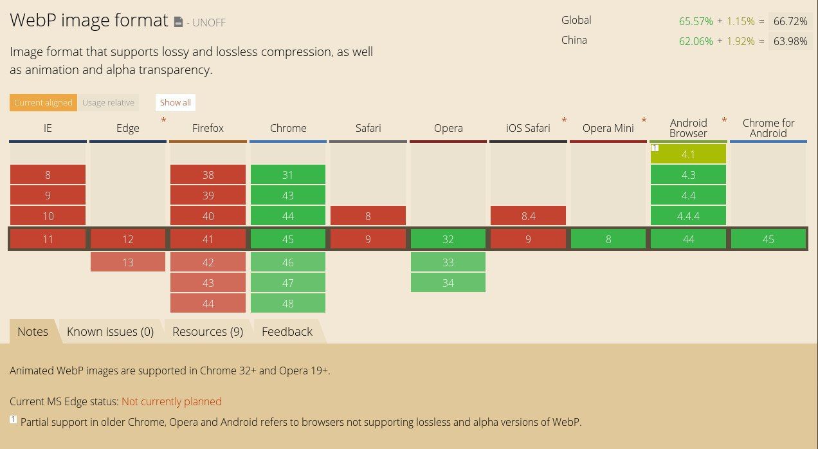Click the asterisk by Android Browser
This screenshot has height=449, width=818.
(x=724, y=121)
